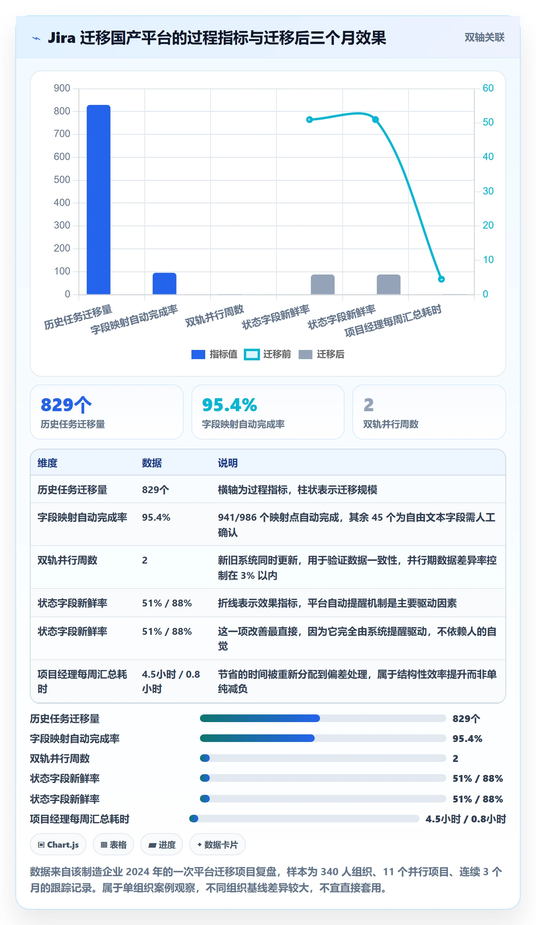This screenshot has width=536, height=925.
Task: Click the 60 label on the right axis
Action: [488, 88]
